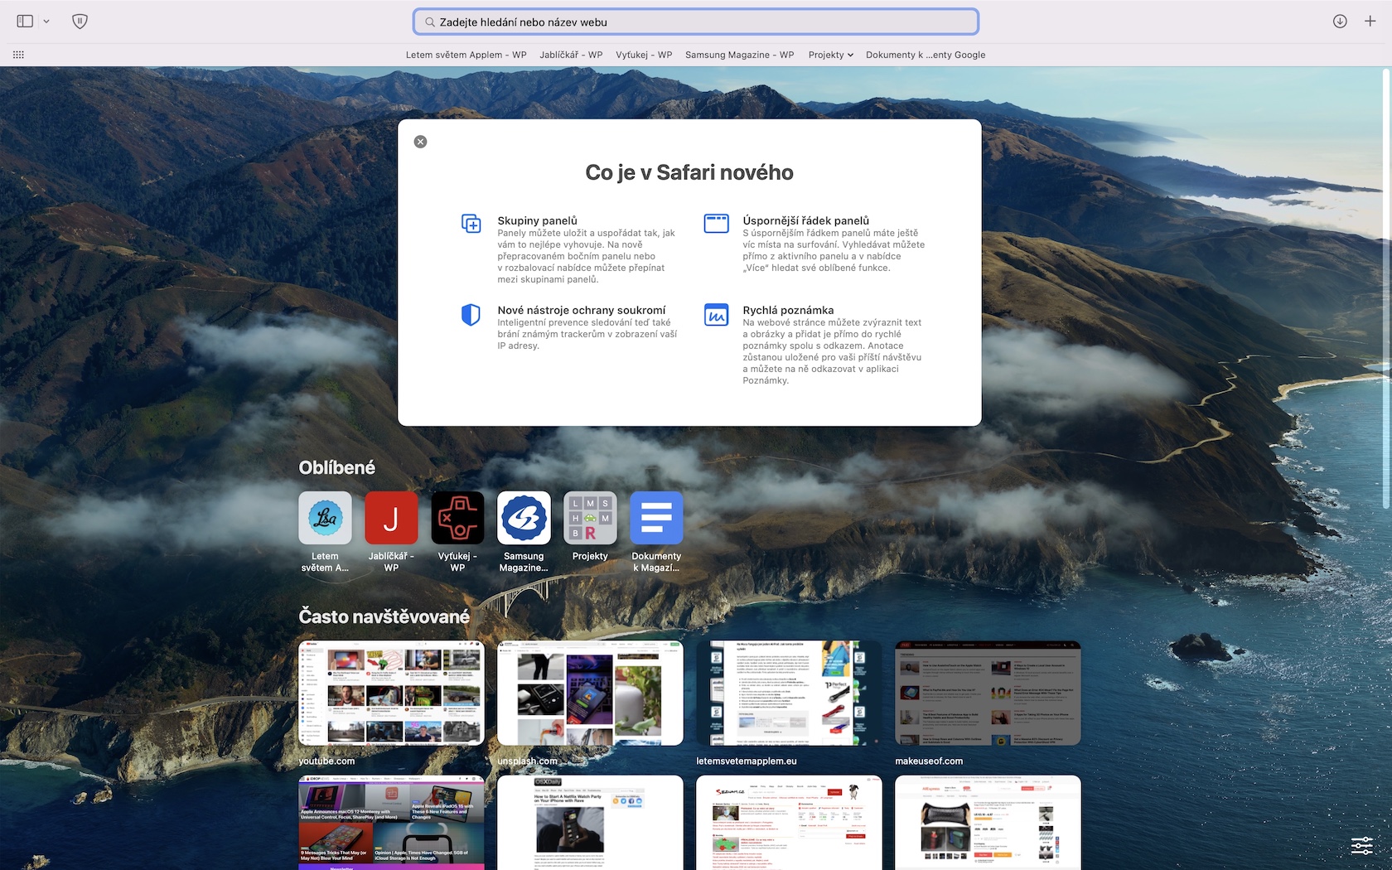
Task: Open Dokumenty k ...enty Google bookmark
Action: pyautogui.click(x=926, y=55)
